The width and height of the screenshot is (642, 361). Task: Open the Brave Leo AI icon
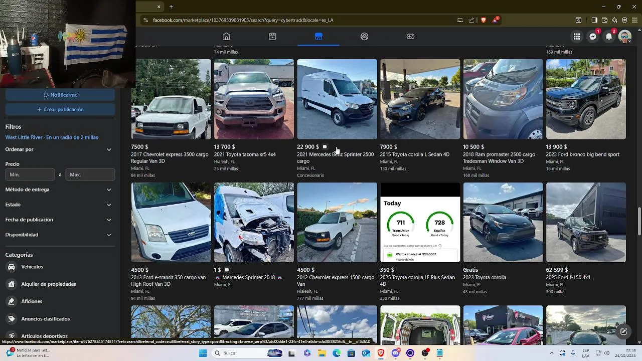615,20
